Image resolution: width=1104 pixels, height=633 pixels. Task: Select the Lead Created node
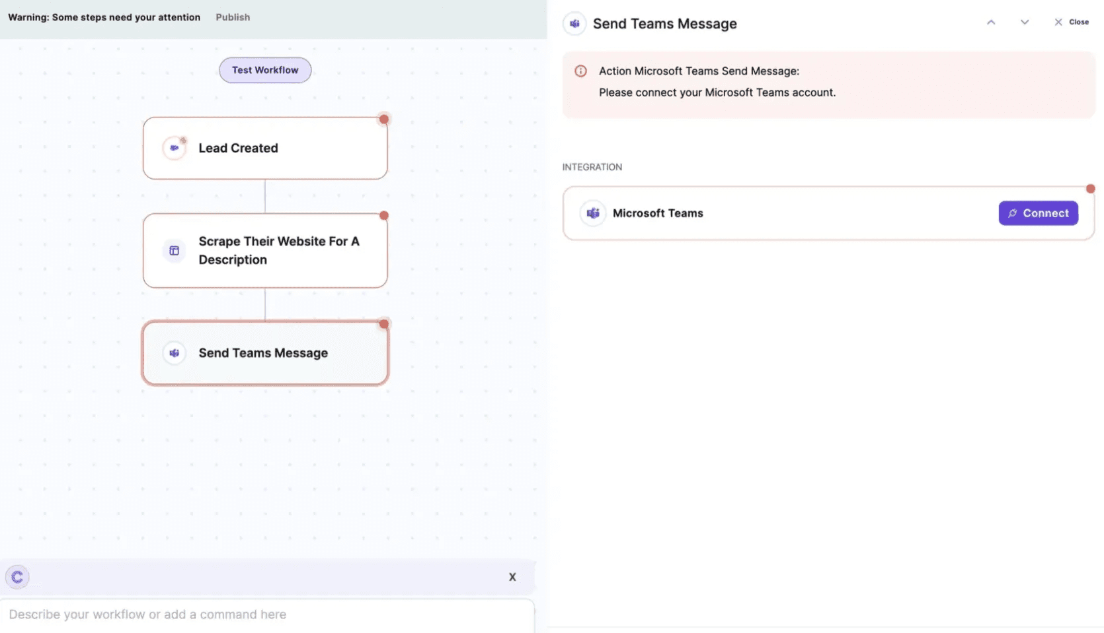tap(265, 149)
